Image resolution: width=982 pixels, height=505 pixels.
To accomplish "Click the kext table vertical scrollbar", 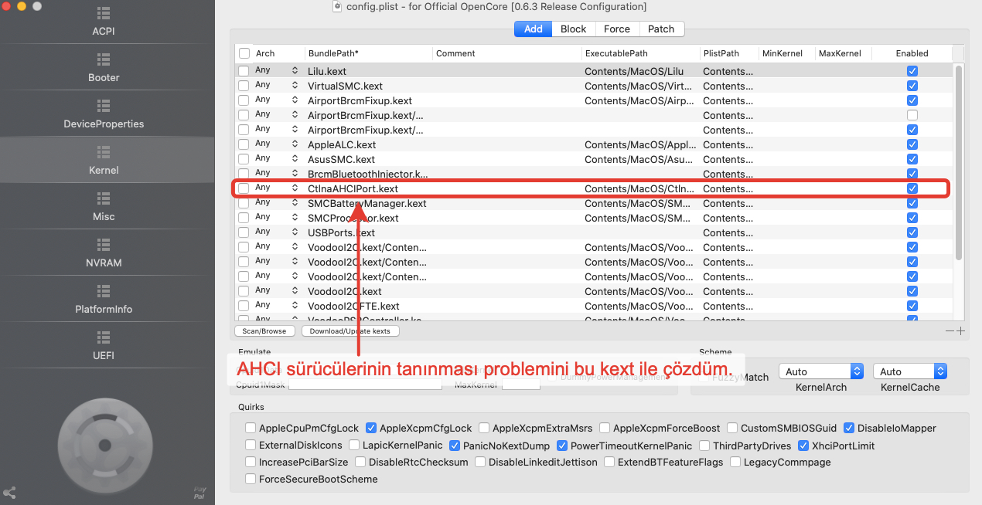I will [959, 162].
